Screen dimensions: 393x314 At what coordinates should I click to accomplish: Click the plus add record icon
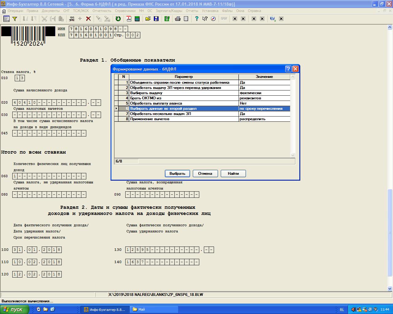point(80,19)
